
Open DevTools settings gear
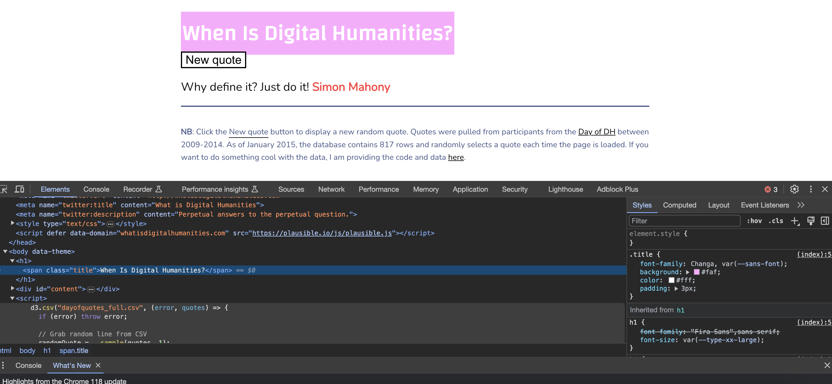click(794, 189)
